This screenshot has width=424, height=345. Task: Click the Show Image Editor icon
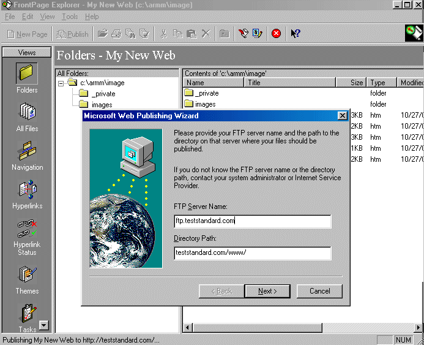257,34
